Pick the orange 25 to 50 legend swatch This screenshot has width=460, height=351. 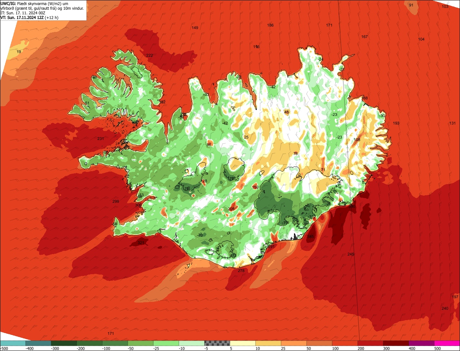(x=294, y=343)
